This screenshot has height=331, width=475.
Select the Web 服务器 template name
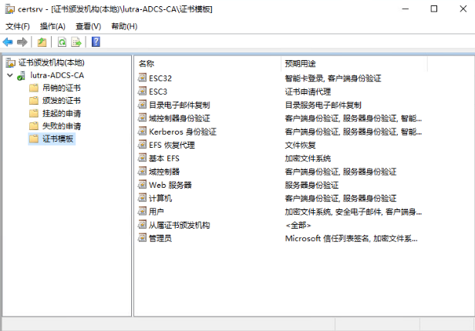pyautogui.click(x=170, y=185)
